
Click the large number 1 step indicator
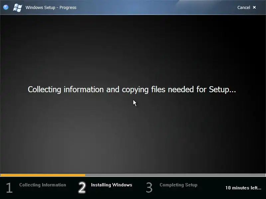[x=10, y=187]
